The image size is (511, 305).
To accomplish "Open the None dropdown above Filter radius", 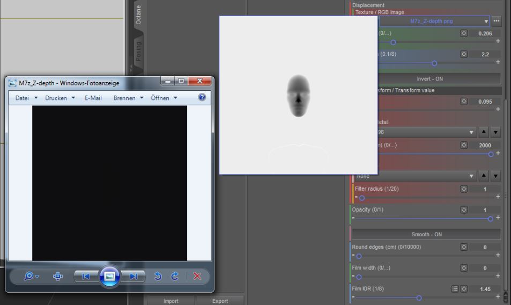I will click(x=415, y=176).
